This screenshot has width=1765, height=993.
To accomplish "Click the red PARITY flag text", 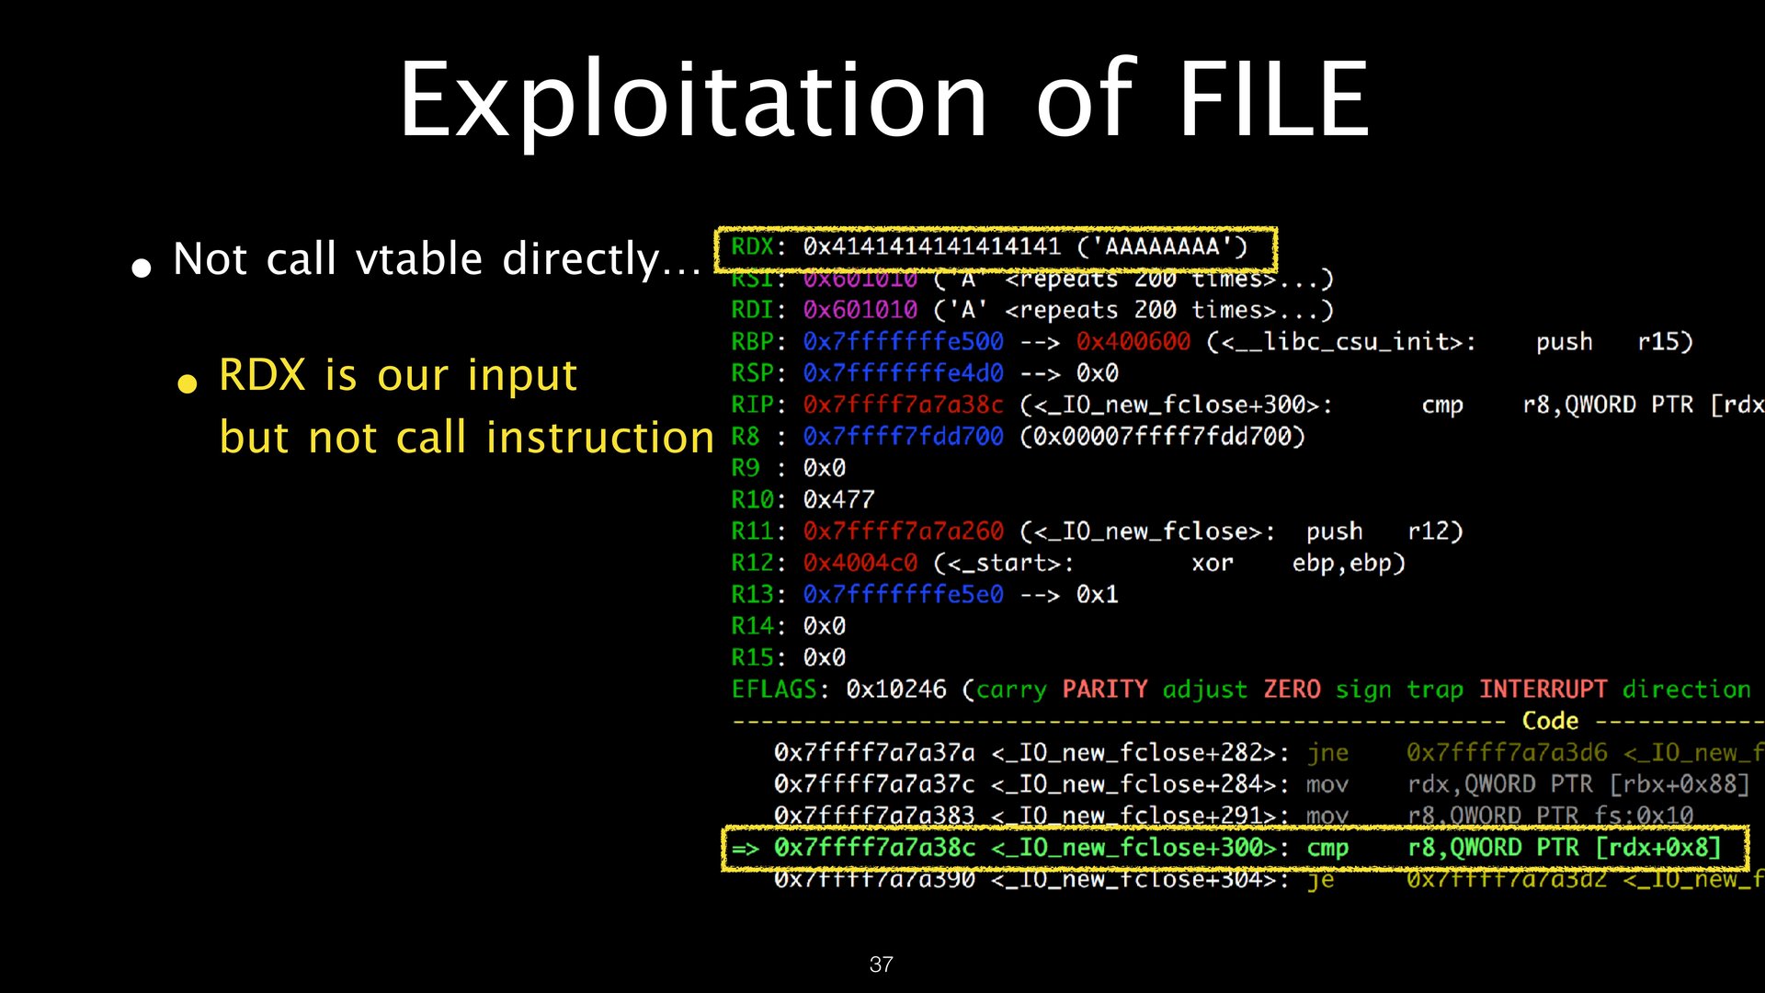I will click(1104, 690).
